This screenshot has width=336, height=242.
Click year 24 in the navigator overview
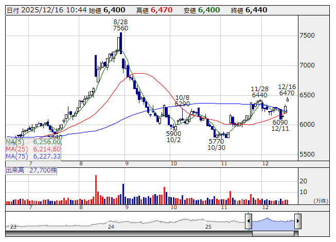[111, 226]
